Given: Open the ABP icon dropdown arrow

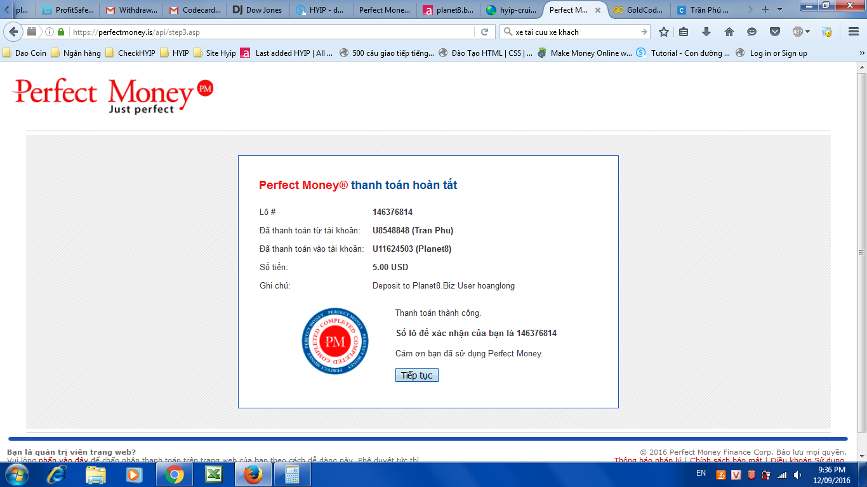Looking at the screenshot, I should 807,32.
